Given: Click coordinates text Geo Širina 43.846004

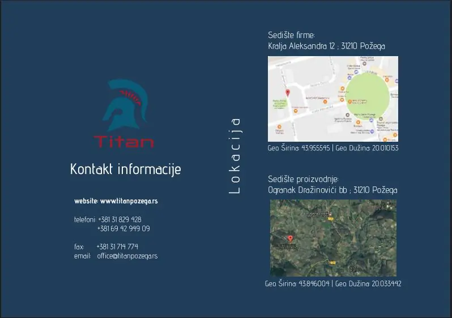Looking at the screenshot, I should point(297,283).
